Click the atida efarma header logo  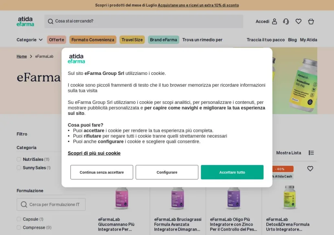click(x=25, y=21)
